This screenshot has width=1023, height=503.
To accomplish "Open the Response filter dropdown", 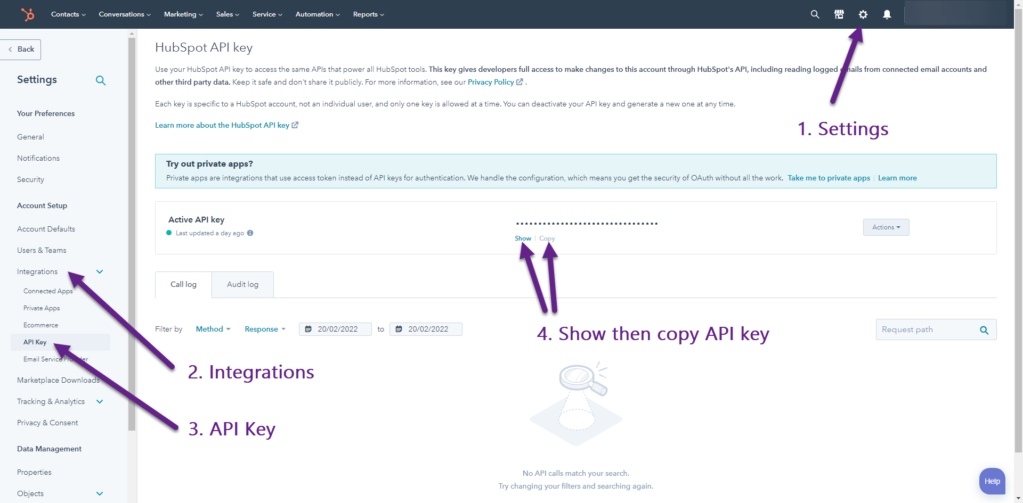I will tap(265, 329).
